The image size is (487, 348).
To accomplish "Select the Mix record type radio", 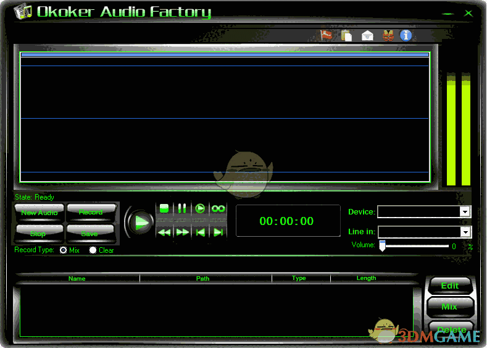I will [63, 250].
